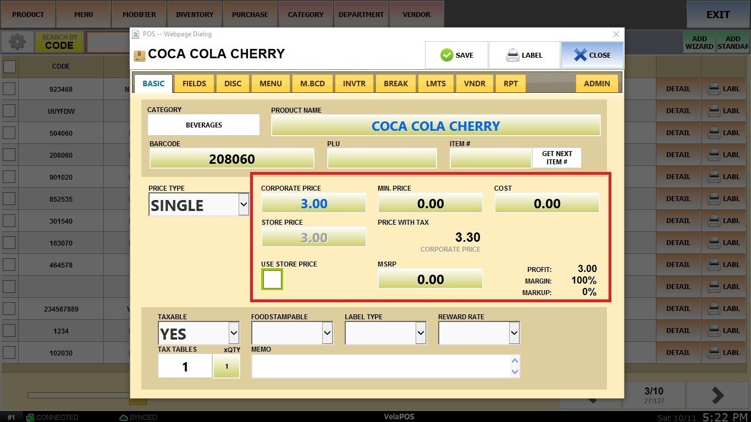Click the blue CLOSE button
The image size is (751, 422).
click(x=592, y=55)
